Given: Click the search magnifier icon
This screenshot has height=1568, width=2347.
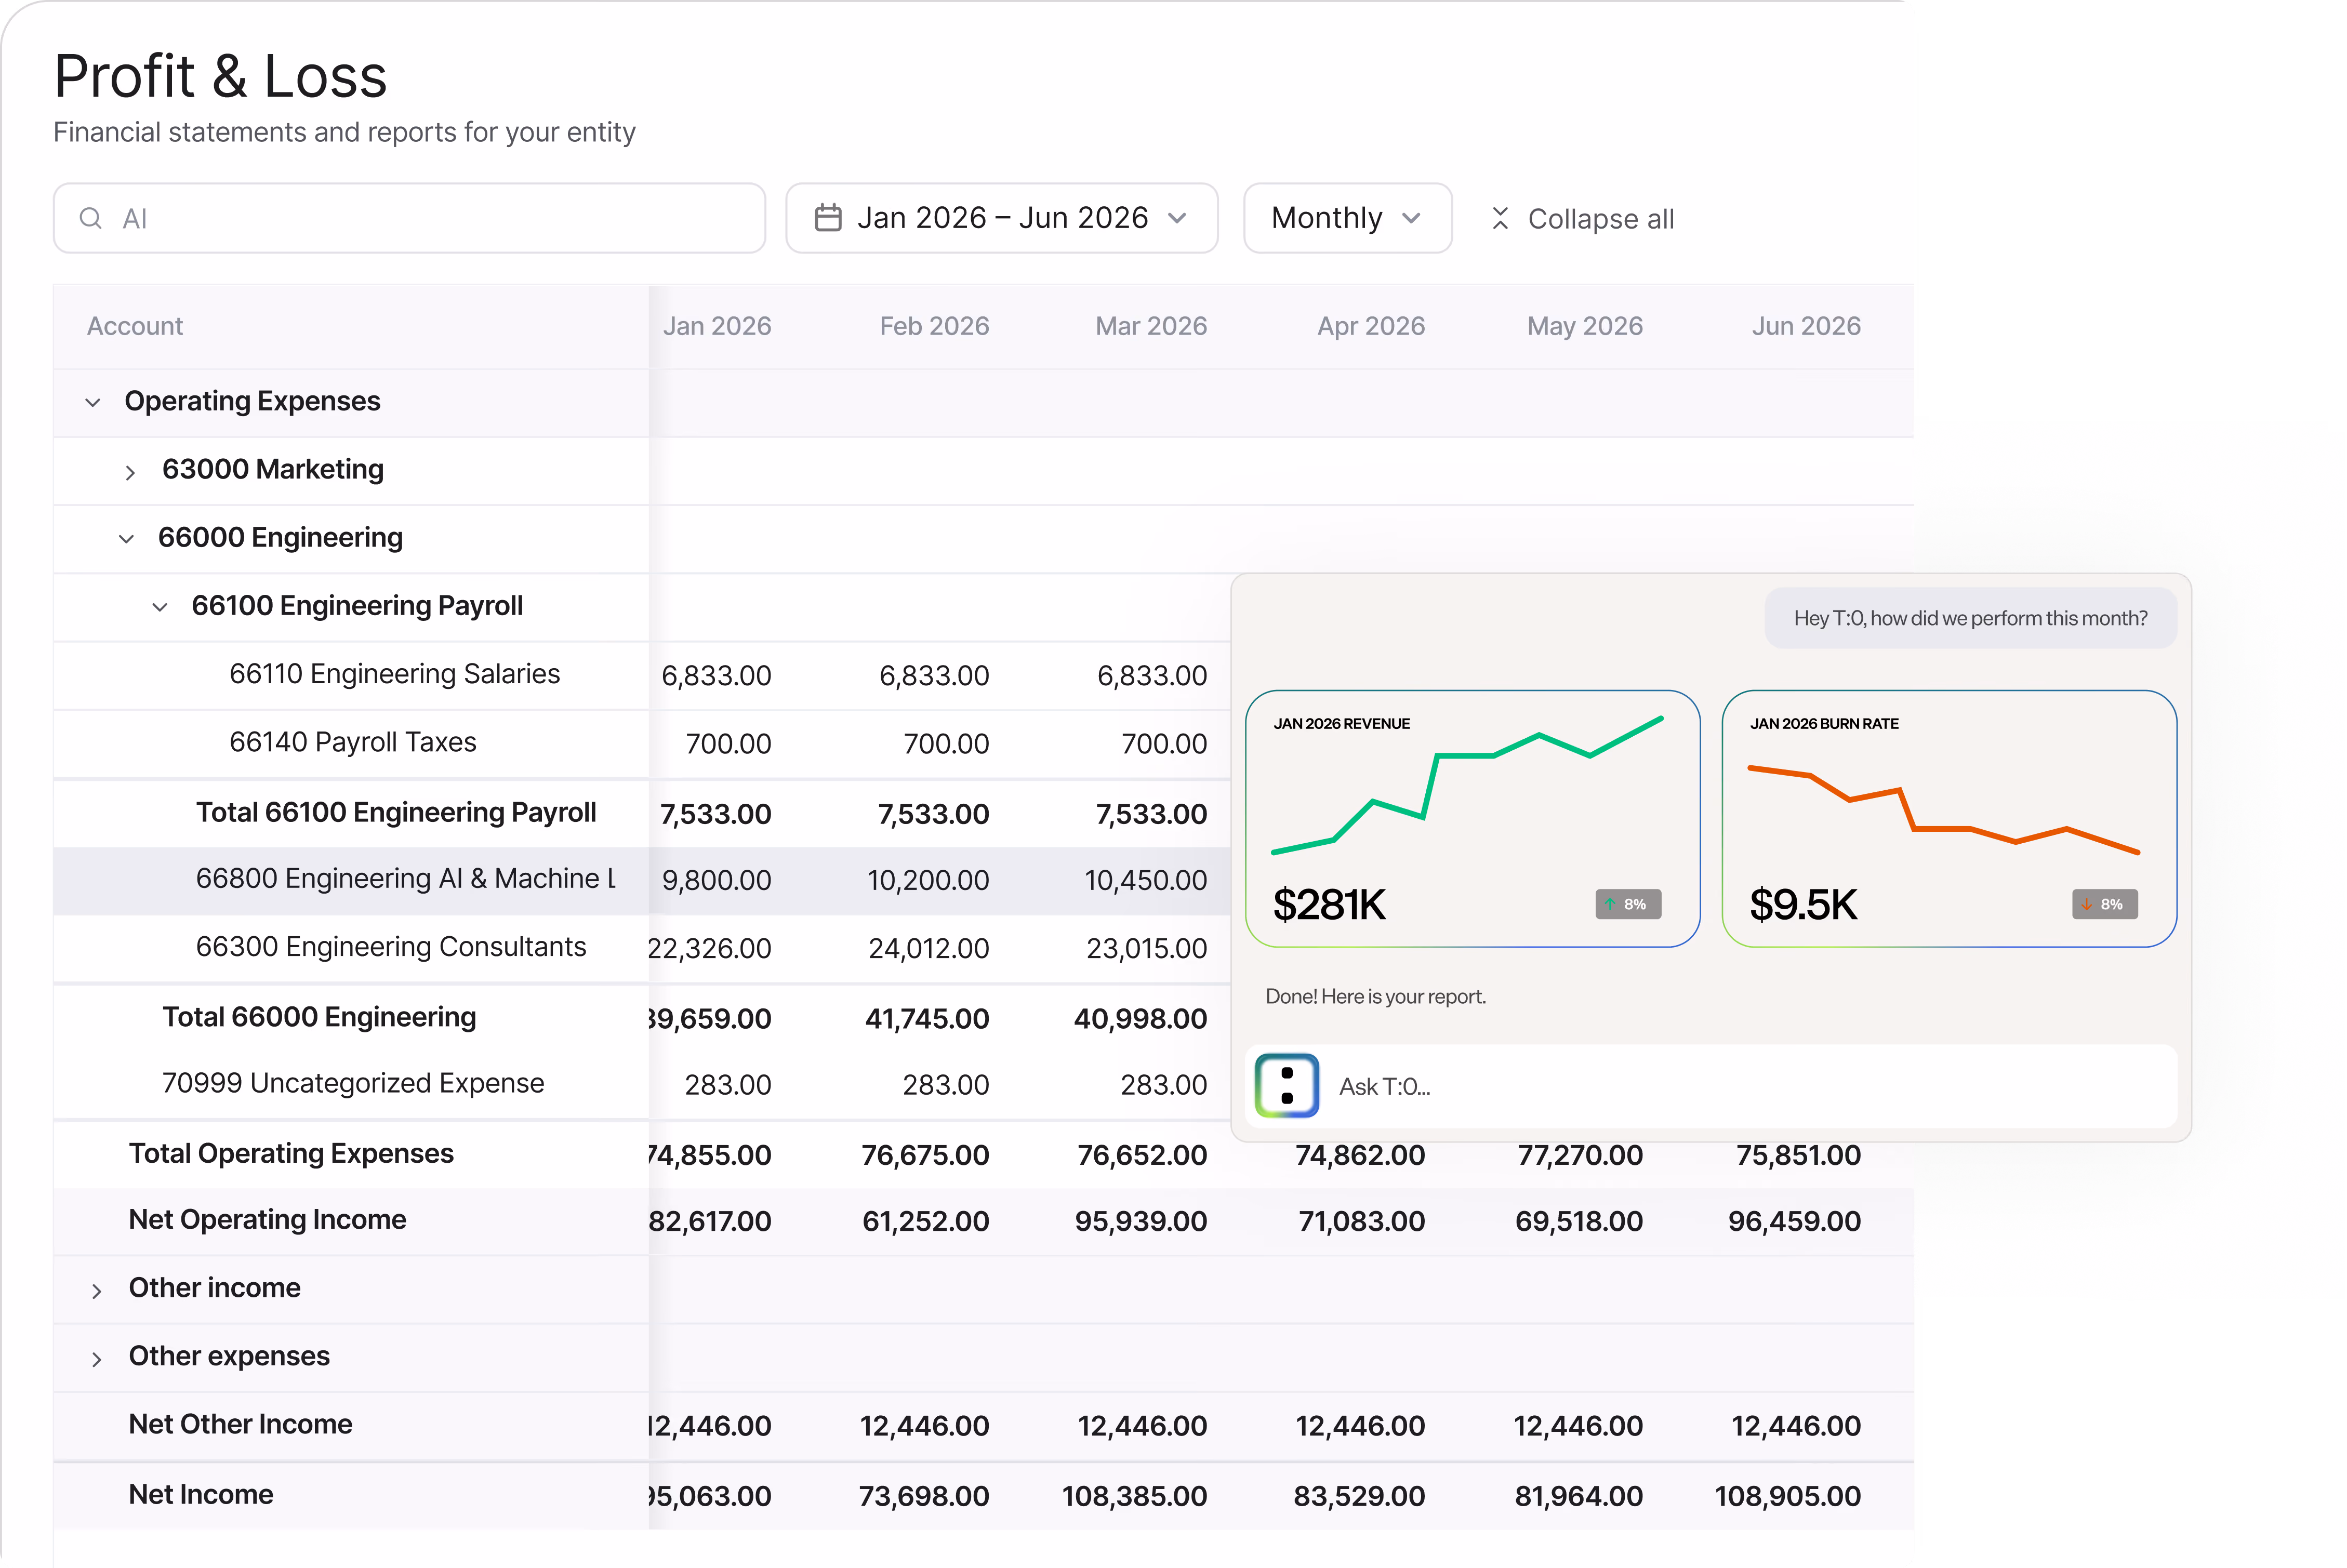Looking at the screenshot, I should [x=91, y=218].
